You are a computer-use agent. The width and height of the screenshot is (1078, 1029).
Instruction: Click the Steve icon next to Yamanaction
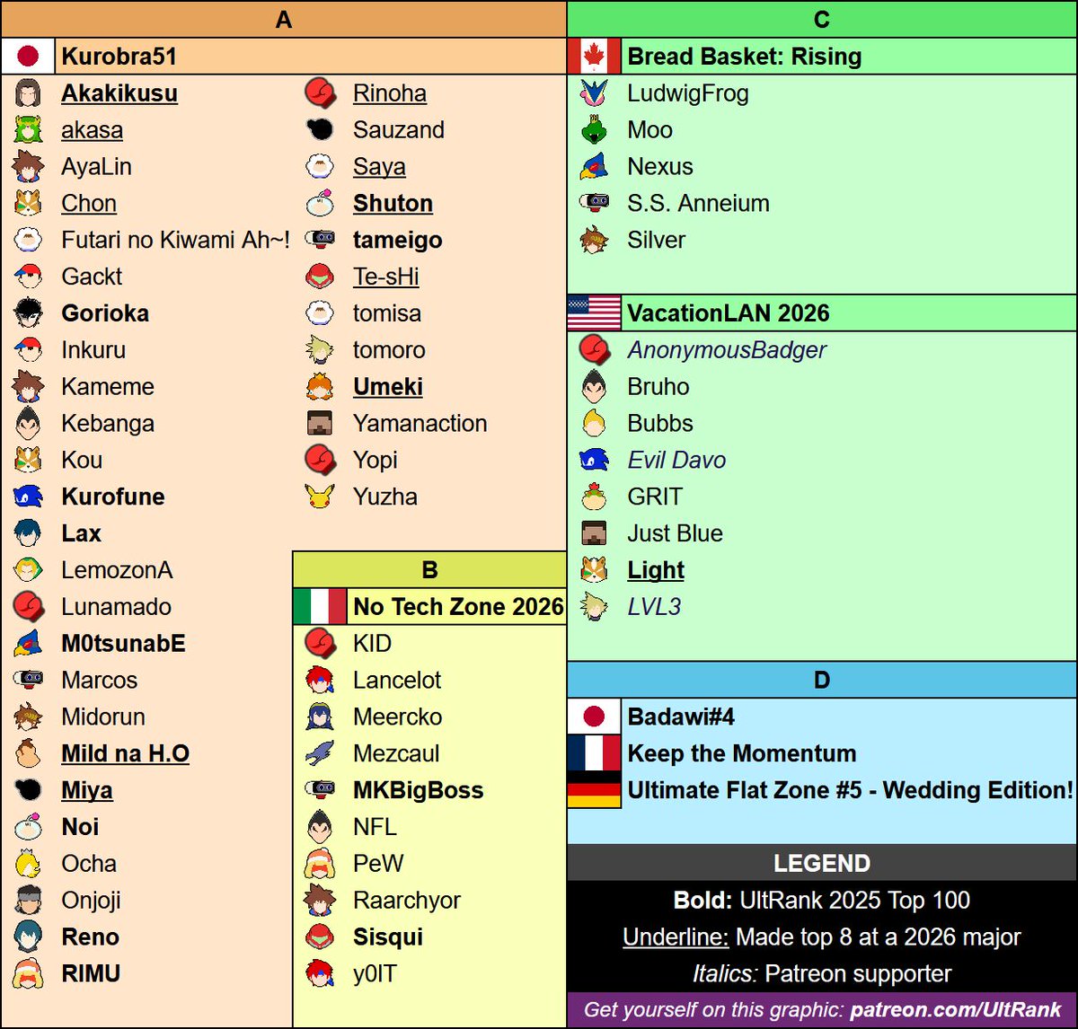click(x=320, y=423)
